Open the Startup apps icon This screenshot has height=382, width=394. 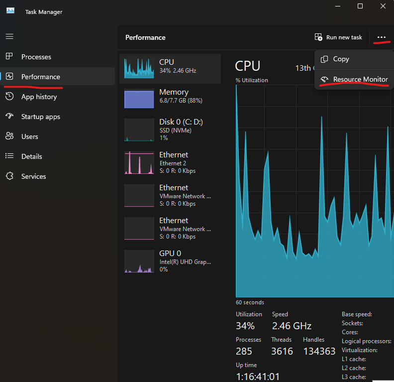[x=9, y=117]
